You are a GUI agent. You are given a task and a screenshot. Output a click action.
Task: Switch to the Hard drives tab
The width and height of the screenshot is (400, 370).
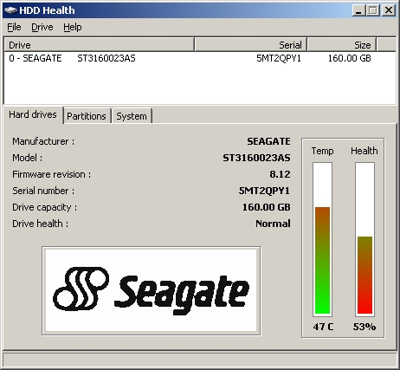point(33,114)
